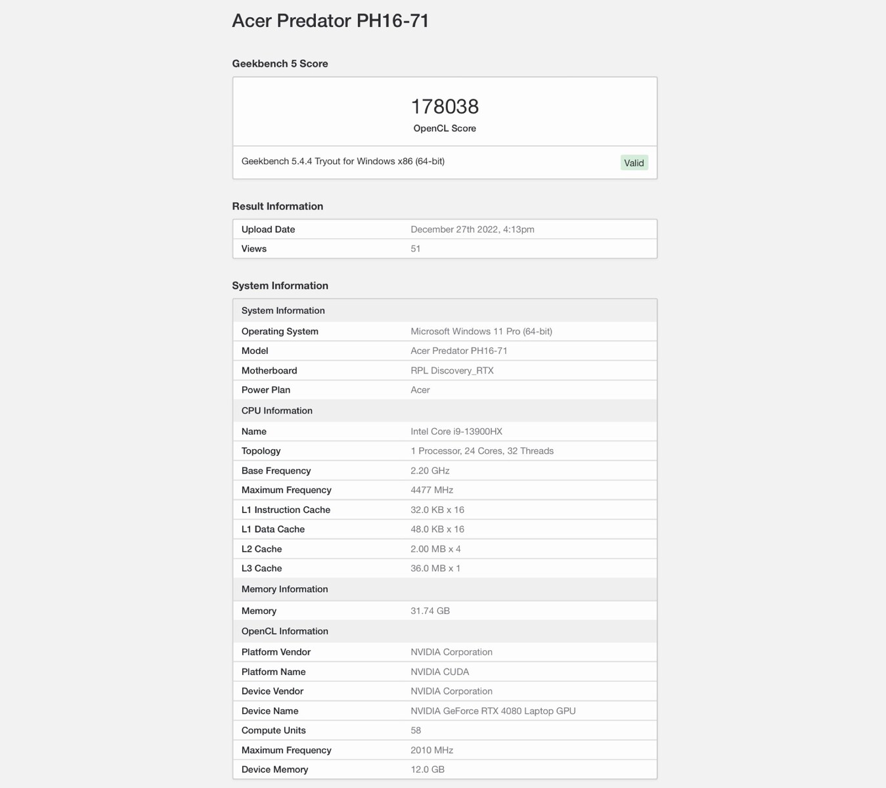
Task: Click the Geekbench 5 Score heading
Action: 280,64
